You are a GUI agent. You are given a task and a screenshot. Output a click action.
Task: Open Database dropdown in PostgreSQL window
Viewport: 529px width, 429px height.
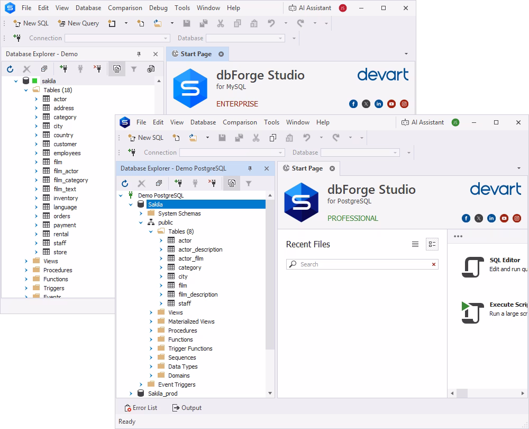coord(395,153)
